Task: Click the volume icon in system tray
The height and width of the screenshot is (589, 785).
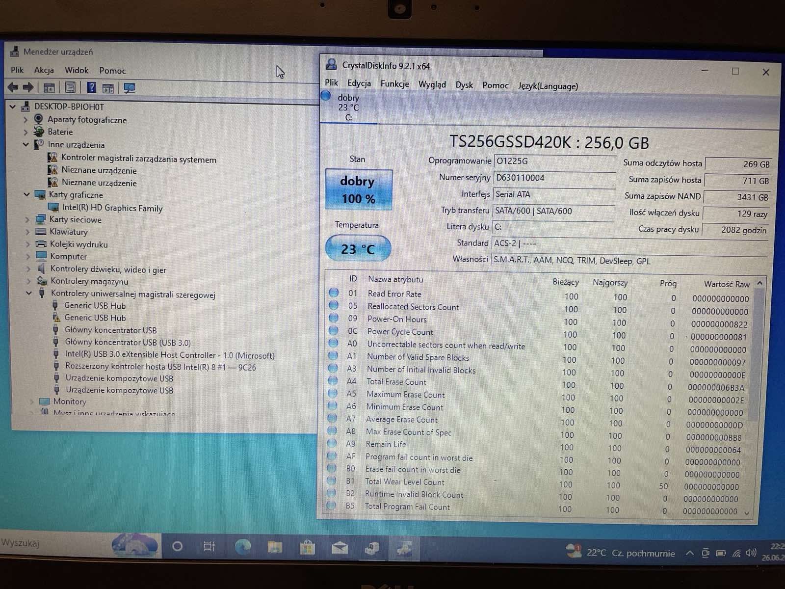Action: tap(751, 553)
